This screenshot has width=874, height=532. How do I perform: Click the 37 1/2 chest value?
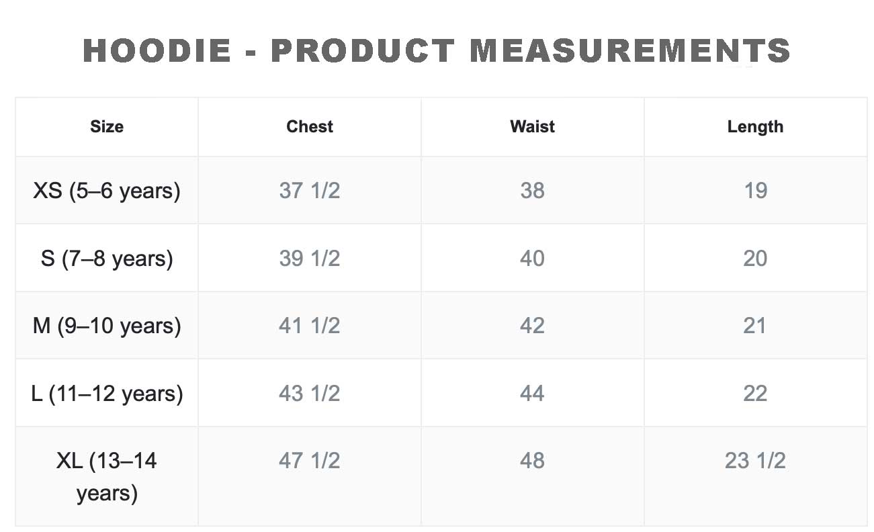click(310, 191)
